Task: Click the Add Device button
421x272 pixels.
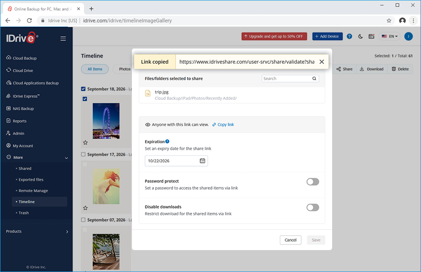Action: [x=327, y=36]
